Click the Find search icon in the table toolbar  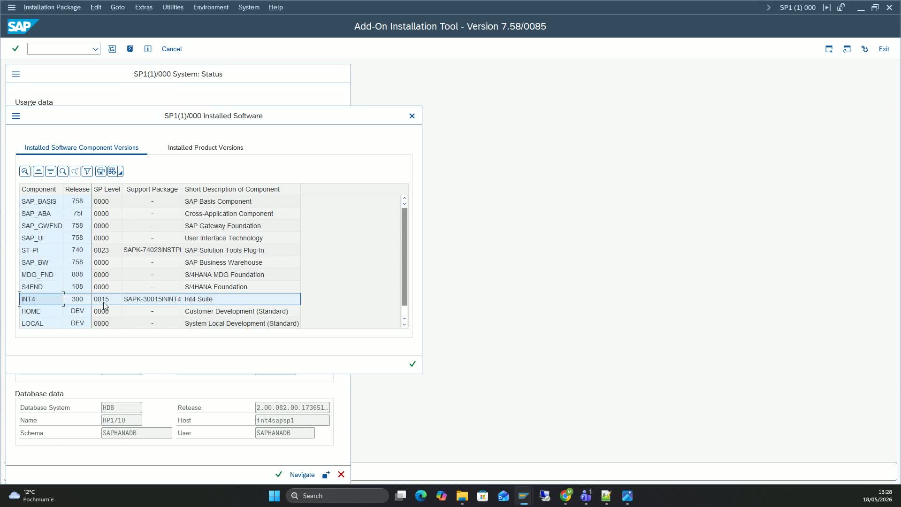click(x=63, y=171)
